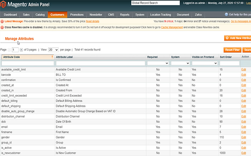Open the Document menu

coord(183,15)
